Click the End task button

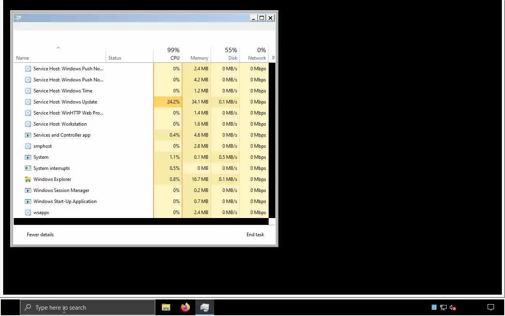[x=255, y=235]
